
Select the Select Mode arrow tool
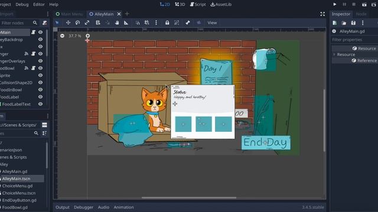coord(57,22)
